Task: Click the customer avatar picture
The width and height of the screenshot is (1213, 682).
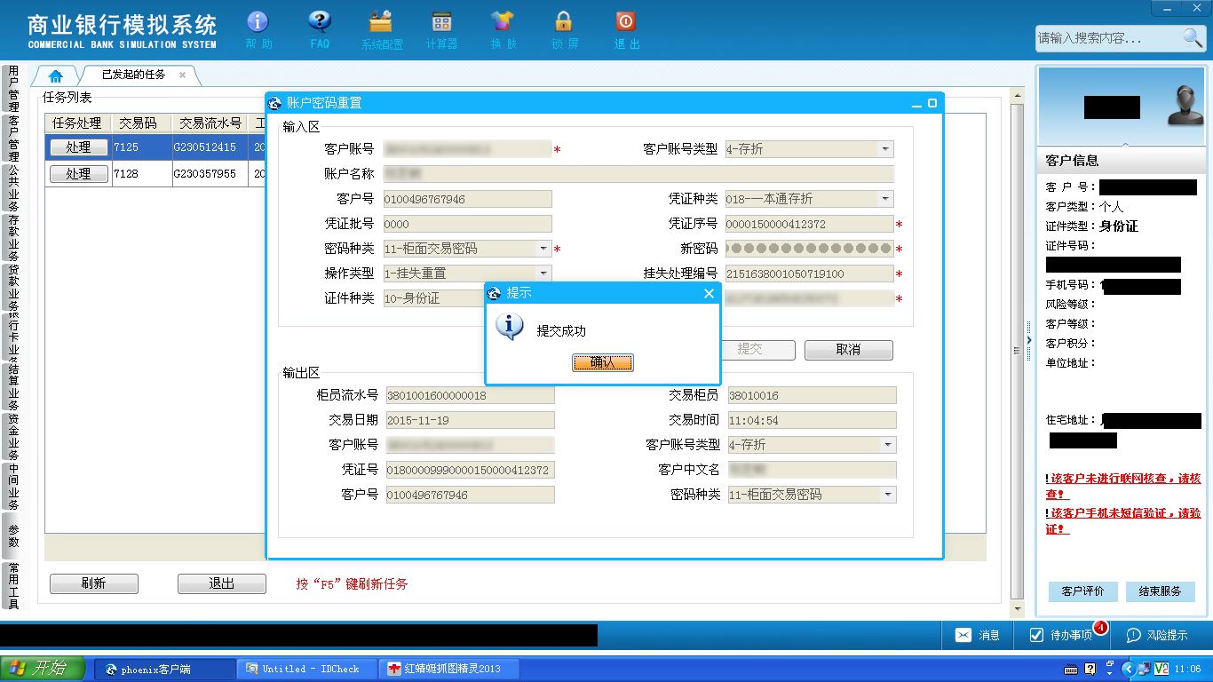Action: [1185, 106]
